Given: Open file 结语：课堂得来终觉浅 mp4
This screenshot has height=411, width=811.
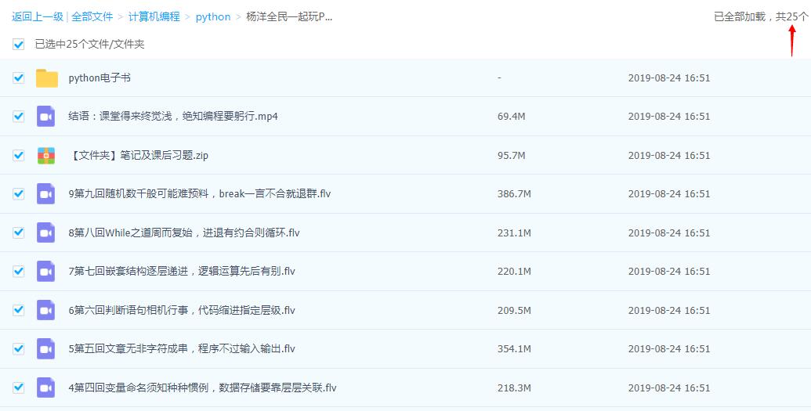Looking at the screenshot, I should 173,117.
